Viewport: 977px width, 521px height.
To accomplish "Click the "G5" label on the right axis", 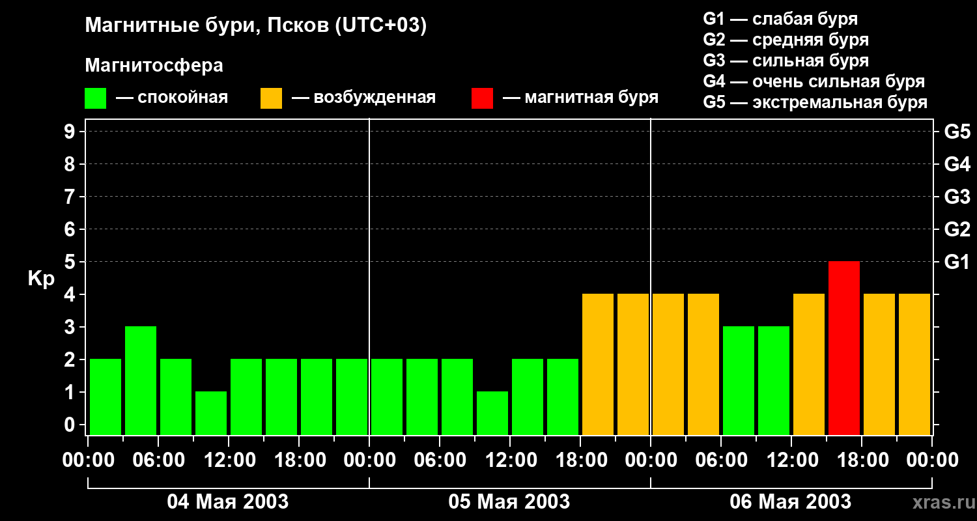I will (957, 132).
